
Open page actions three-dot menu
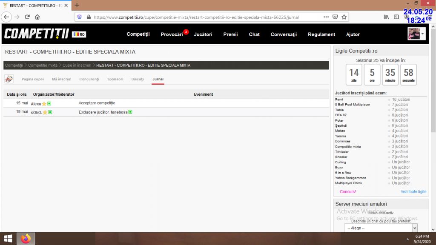click(x=326, y=17)
